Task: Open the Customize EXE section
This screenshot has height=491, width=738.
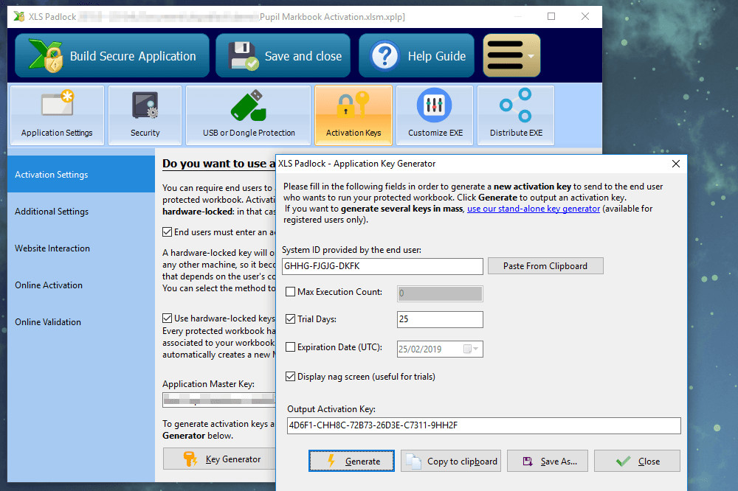Action: [x=435, y=115]
